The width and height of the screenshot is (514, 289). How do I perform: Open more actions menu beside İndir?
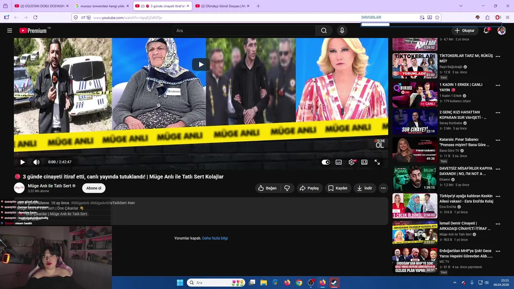click(x=383, y=188)
